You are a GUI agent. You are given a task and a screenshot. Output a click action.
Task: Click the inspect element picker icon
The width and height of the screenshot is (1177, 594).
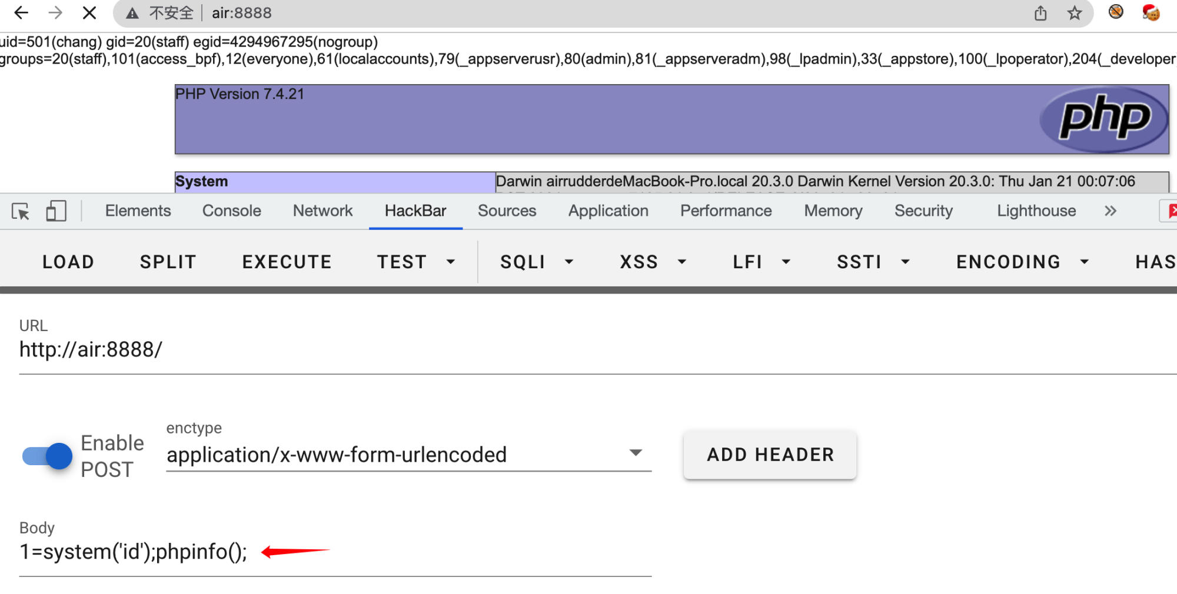pyautogui.click(x=21, y=211)
